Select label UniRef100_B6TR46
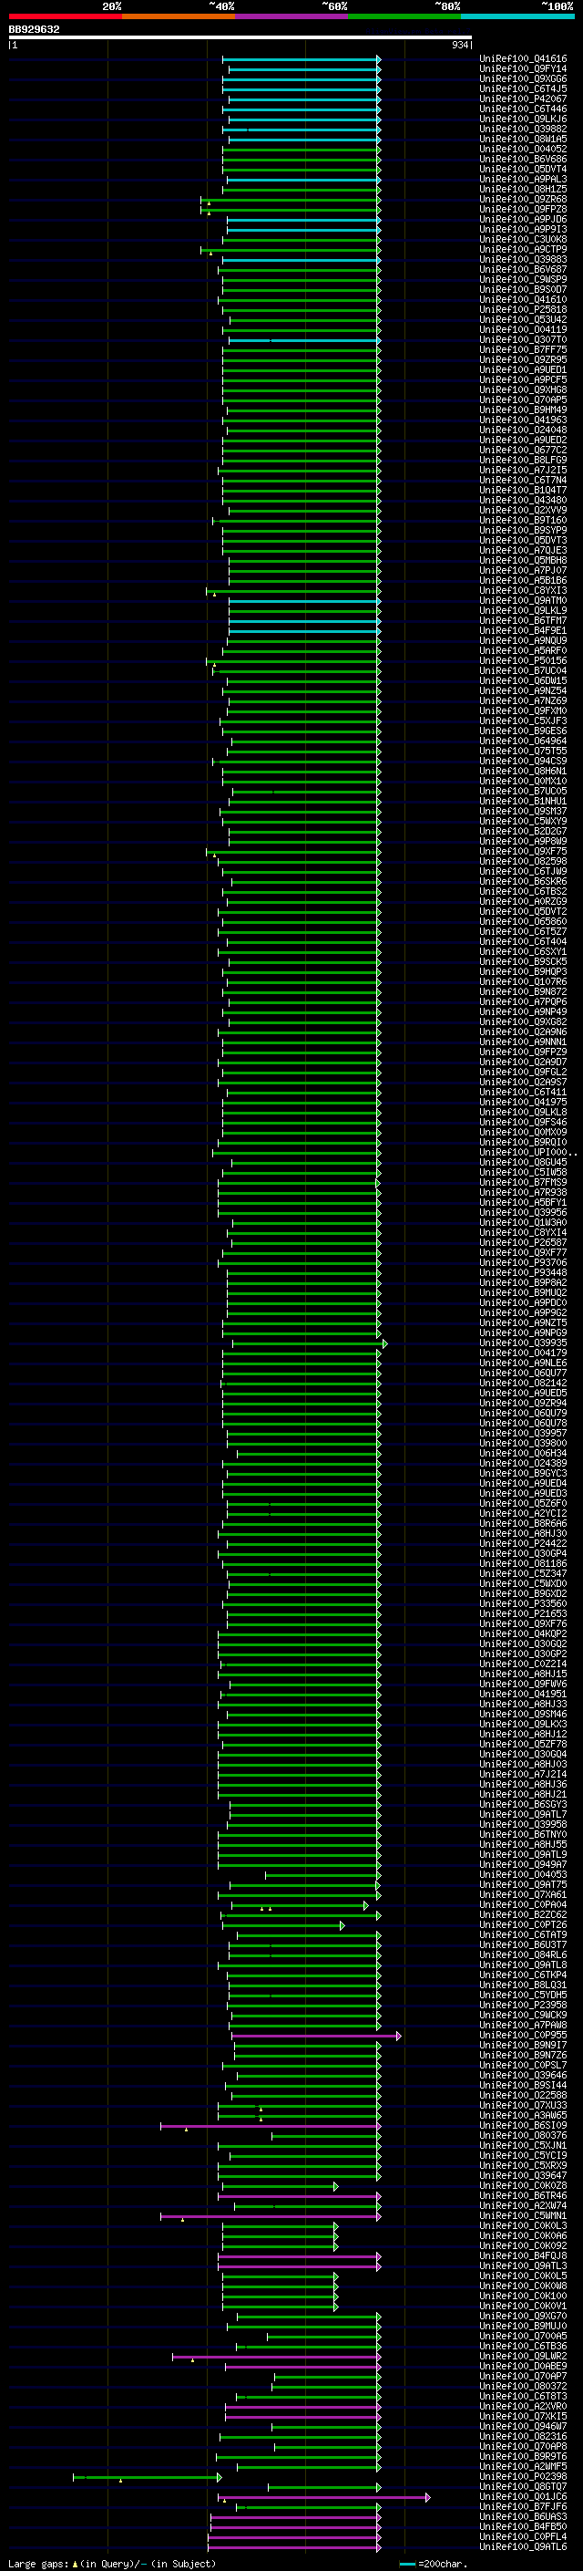583x2571 pixels. coord(522,2197)
